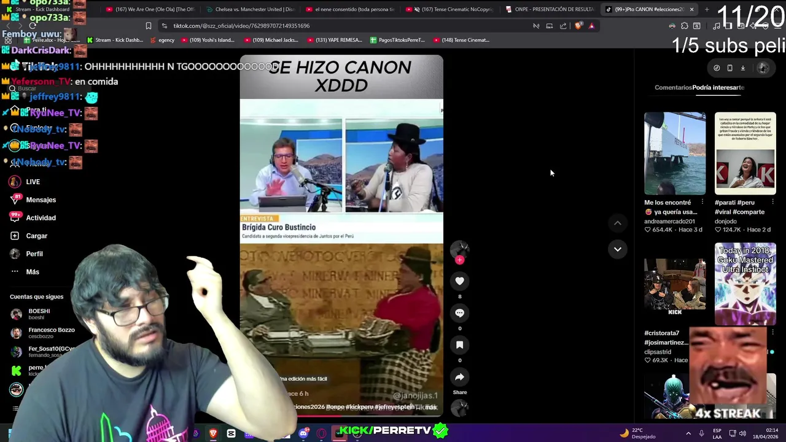The image size is (786, 442).
Task: Show hidden system tray icons chevron
Action: 688,433
